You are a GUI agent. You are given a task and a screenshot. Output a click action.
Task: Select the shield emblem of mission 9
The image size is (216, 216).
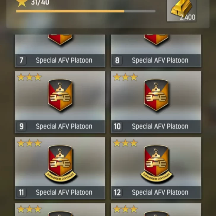60,95
